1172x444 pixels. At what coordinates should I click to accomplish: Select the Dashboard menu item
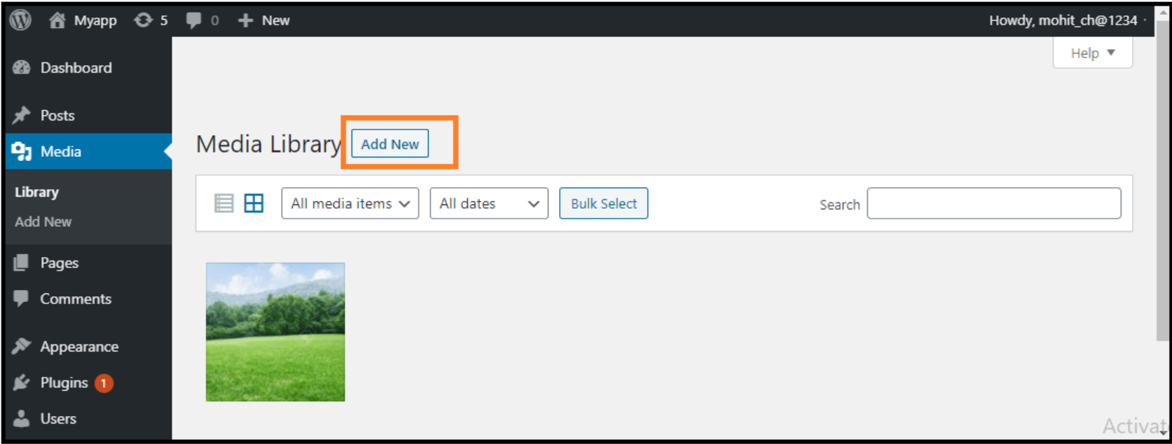point(76,67)
